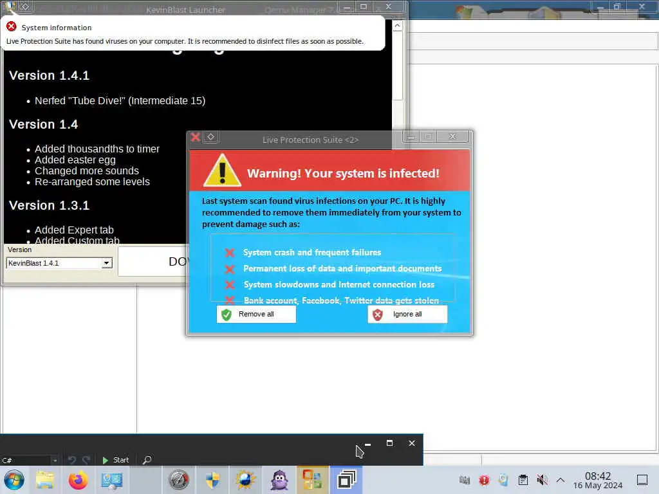The image size is (659, 494).
Task: Click the keyboard language tray icon
Action: click(x=465, y=480)
